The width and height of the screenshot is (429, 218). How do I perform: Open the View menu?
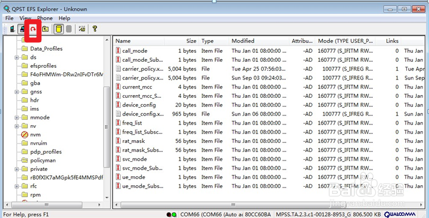[25, 18]
